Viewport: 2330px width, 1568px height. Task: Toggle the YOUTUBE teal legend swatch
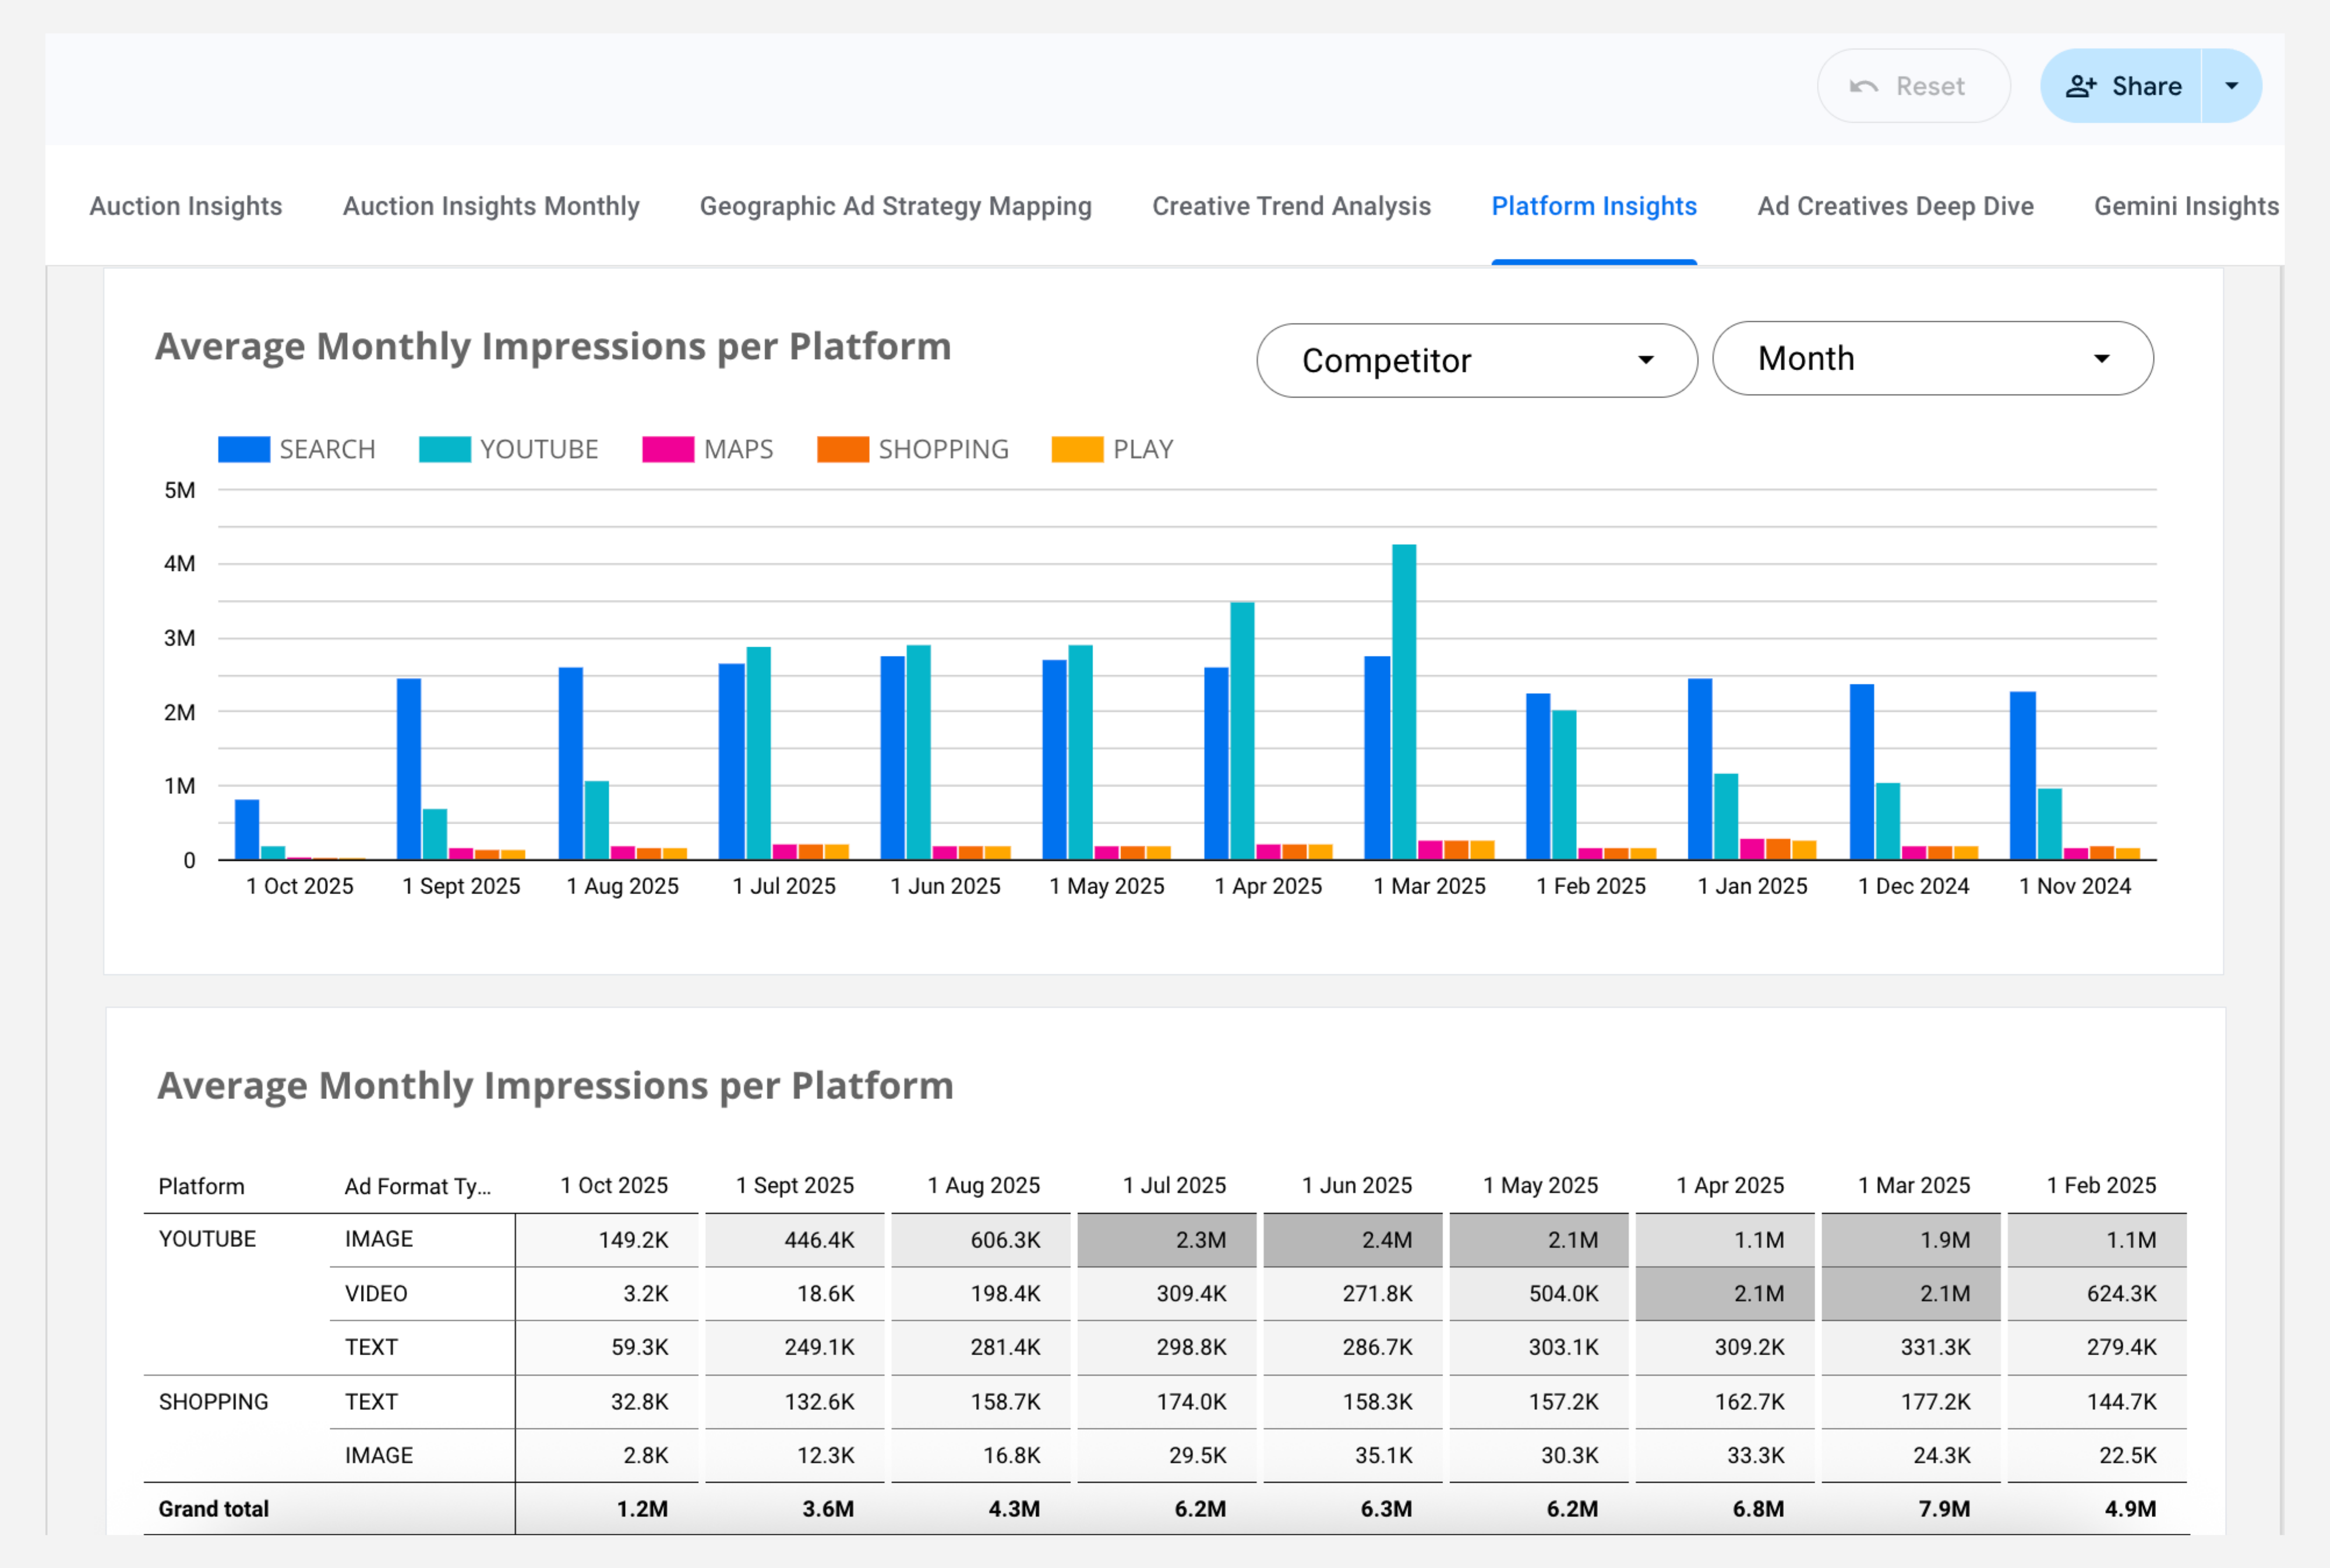[444, 450]
